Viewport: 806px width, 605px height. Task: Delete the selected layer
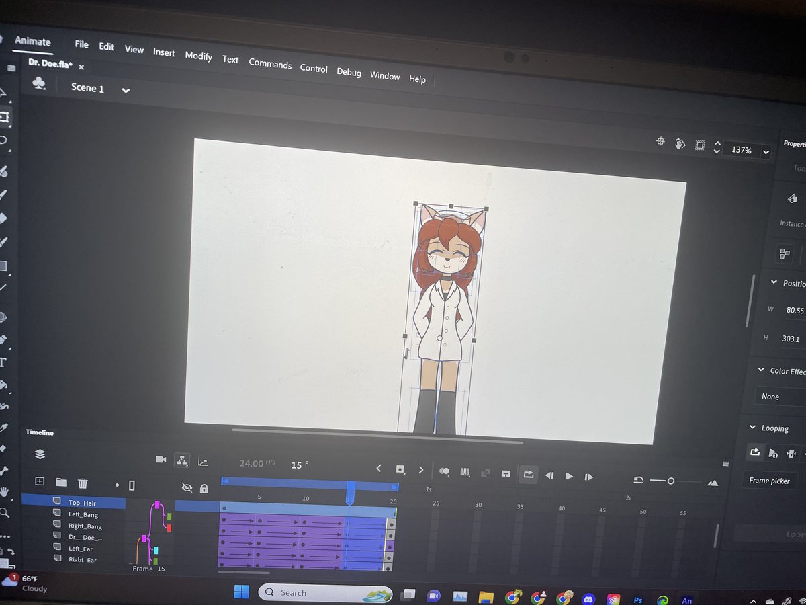[83, 483]
